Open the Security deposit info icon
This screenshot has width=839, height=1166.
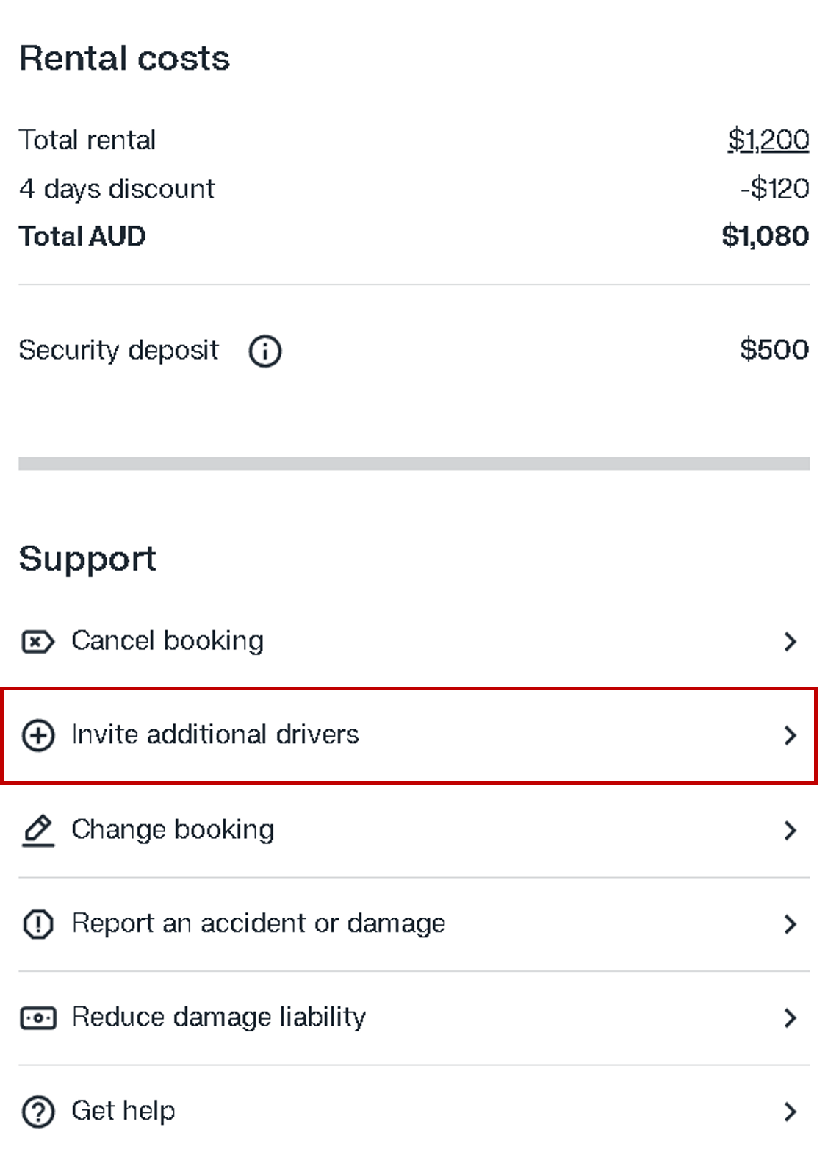point(264,351)
